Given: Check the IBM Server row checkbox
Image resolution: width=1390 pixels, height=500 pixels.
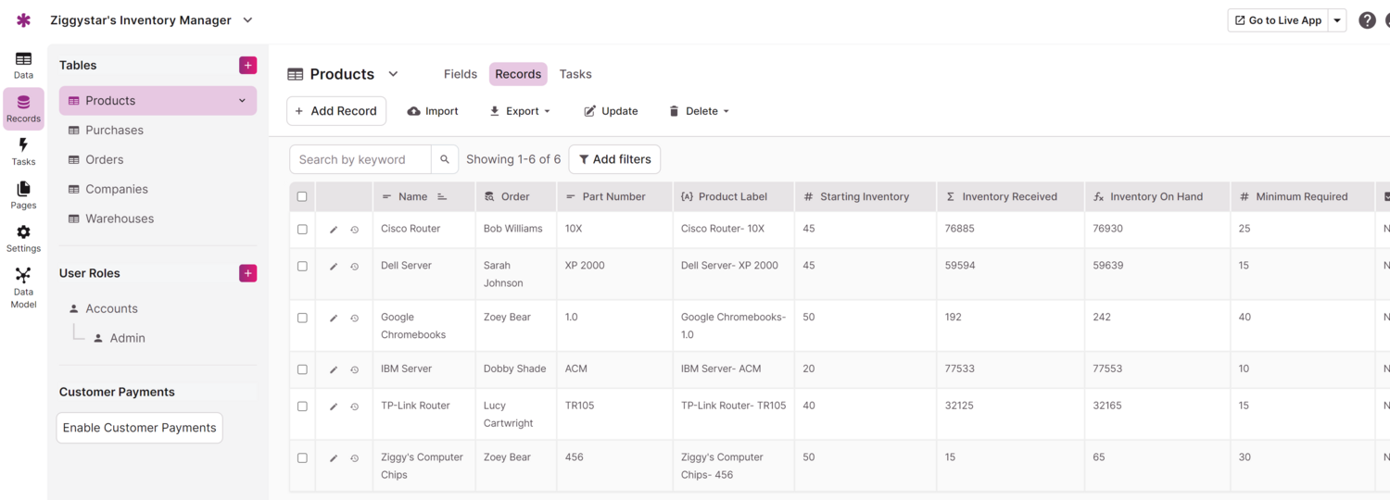Looking at the screenshot, I should coord(302,369).
